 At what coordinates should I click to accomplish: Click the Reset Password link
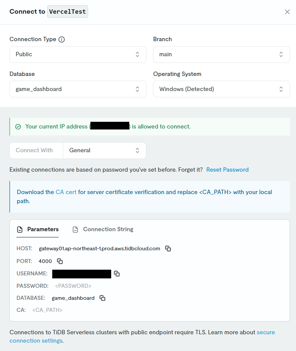click(x=227, y=170)
